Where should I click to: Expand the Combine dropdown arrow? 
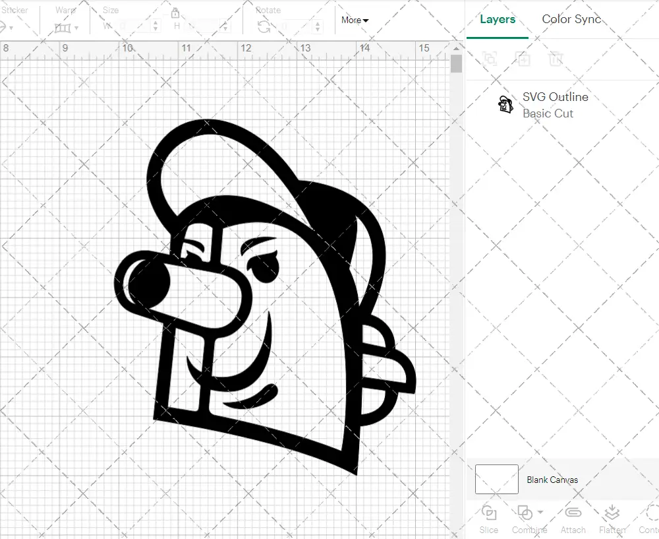[x=540, y=513]
